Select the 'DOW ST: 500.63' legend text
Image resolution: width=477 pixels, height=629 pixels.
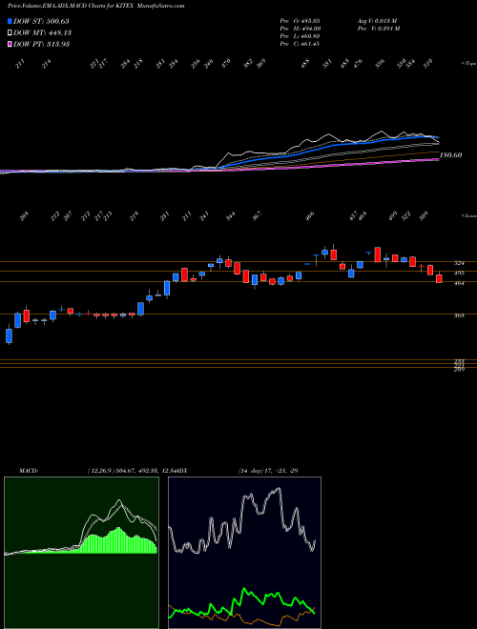[x=41, y=21]
